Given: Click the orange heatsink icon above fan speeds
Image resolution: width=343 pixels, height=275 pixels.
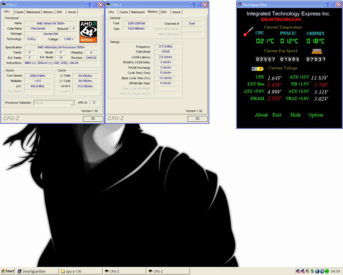Looking at the screenshot, I should 317,51.
